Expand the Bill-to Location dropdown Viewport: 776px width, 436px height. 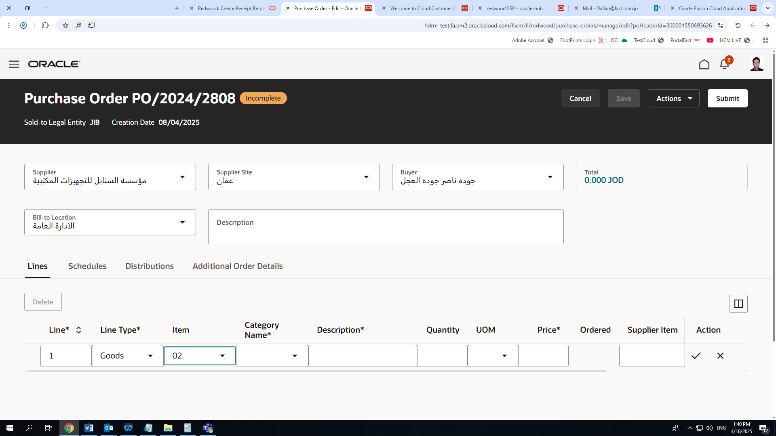click(183, 222)
